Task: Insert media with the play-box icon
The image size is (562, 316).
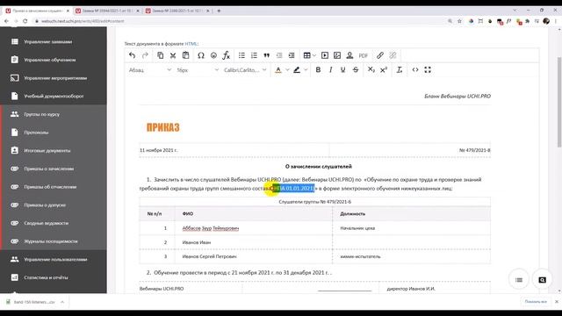Action: point(325,55)
